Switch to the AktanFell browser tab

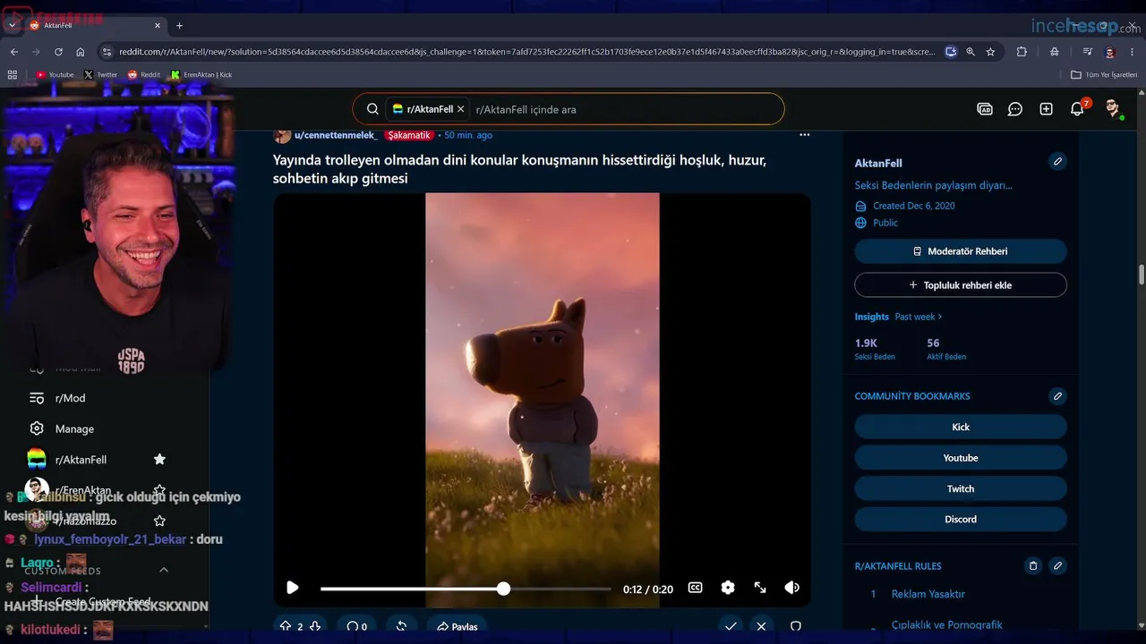(95, 25)
